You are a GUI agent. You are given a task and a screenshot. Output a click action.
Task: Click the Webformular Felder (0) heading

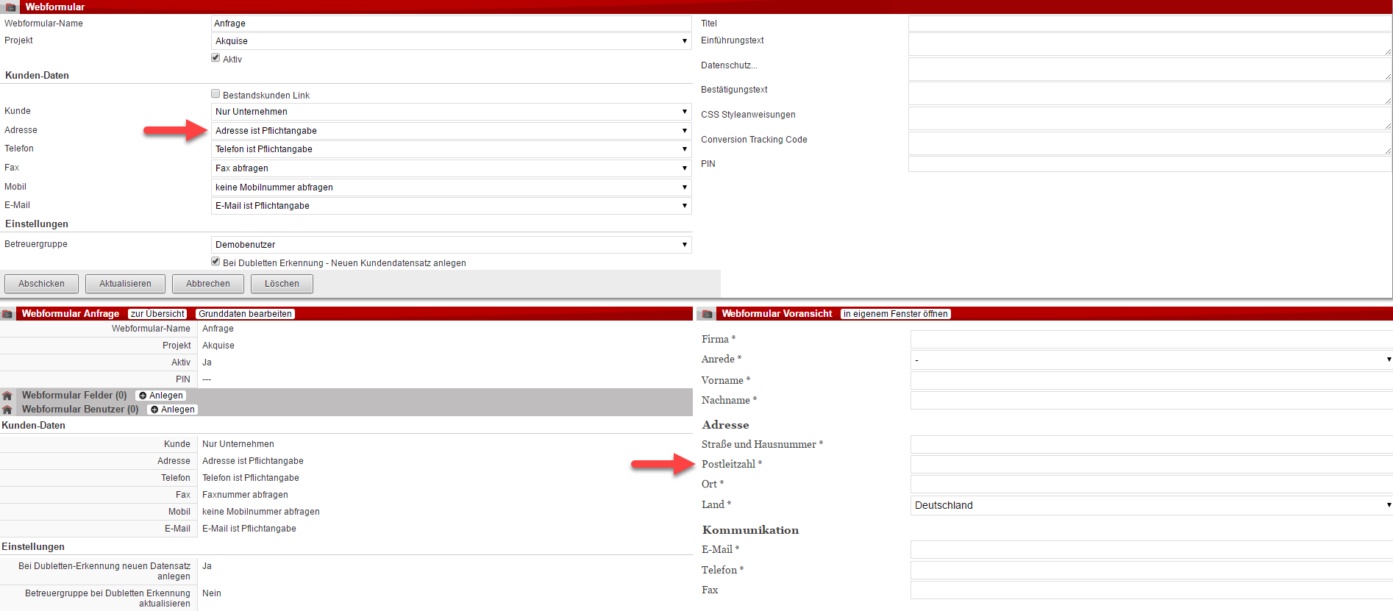[x=74, y=396]
